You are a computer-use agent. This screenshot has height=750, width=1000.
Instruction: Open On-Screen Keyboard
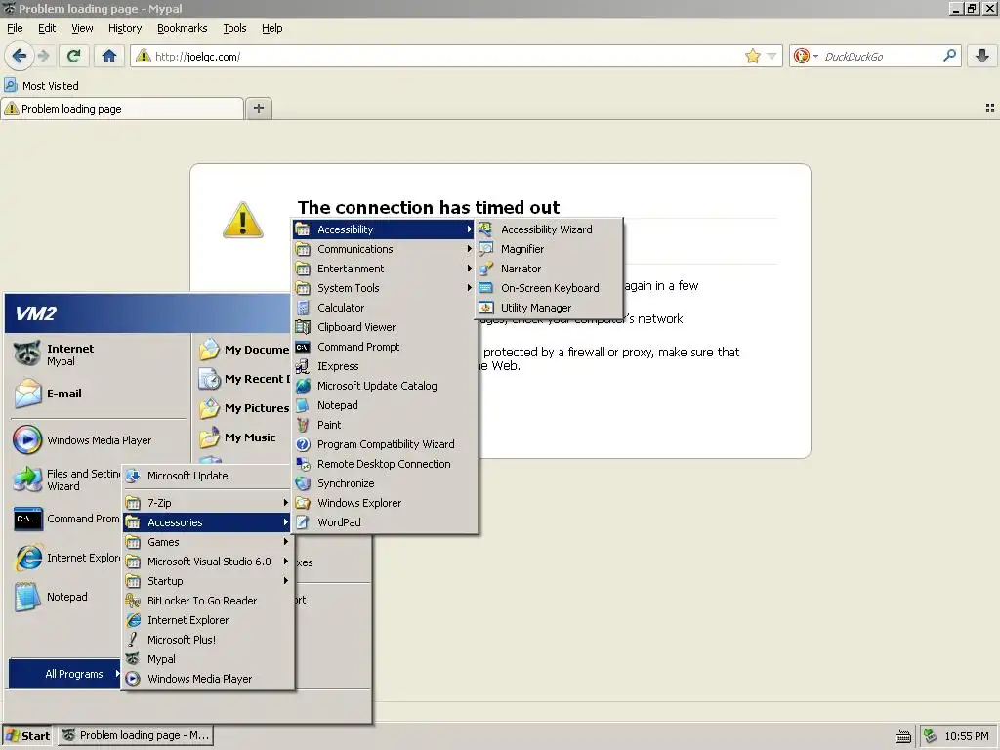coord(549,288)
